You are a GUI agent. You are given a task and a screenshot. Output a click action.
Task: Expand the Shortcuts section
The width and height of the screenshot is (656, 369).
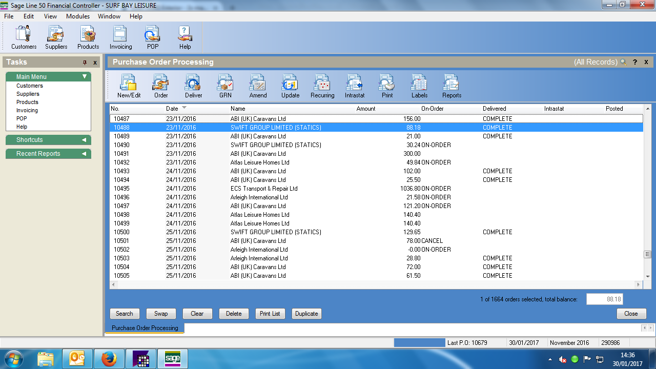click(84, 140)
